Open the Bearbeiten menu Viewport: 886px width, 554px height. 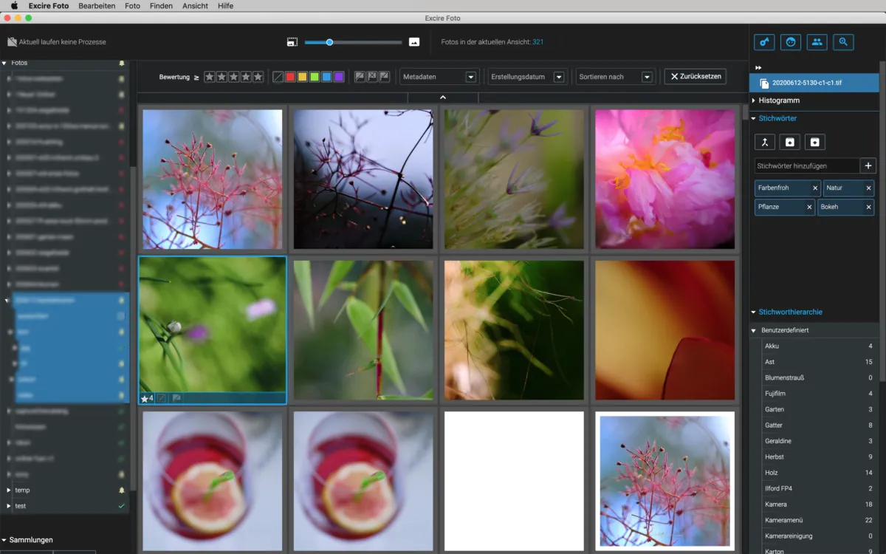97,6
